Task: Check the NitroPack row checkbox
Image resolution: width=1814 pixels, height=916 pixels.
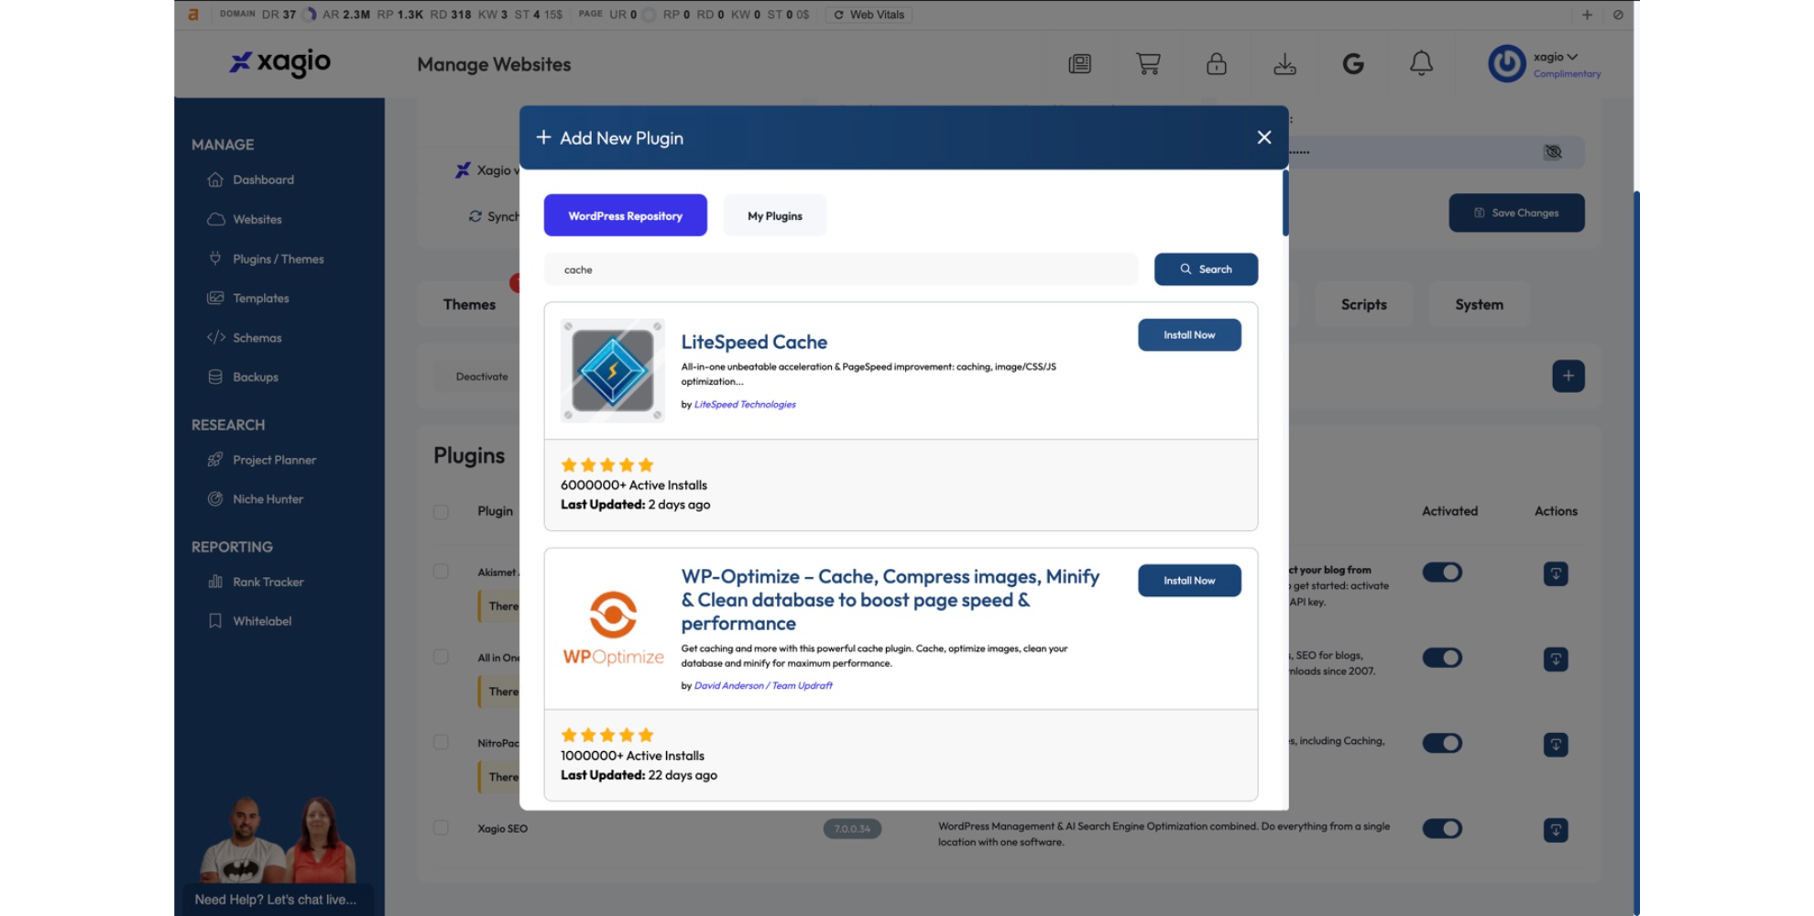Action: coord(441,742)
